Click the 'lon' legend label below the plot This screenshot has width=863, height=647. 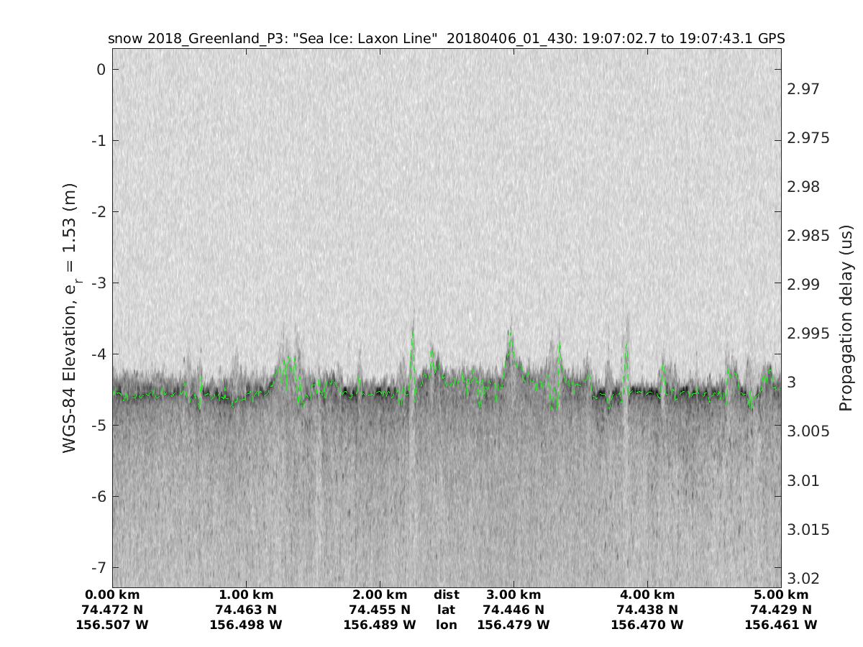tap(447, 625)
